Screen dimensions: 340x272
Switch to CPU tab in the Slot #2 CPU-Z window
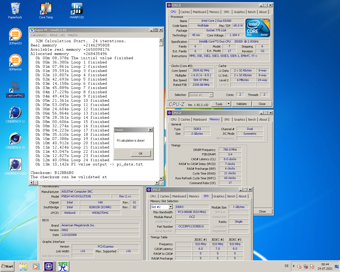(153, 196)
